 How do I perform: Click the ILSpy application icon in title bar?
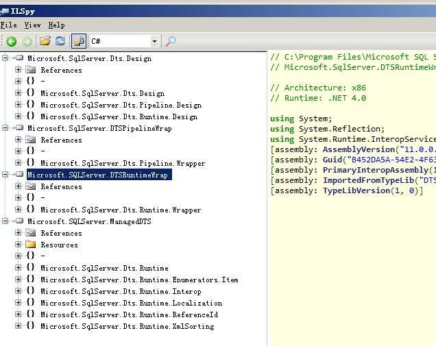4,11
